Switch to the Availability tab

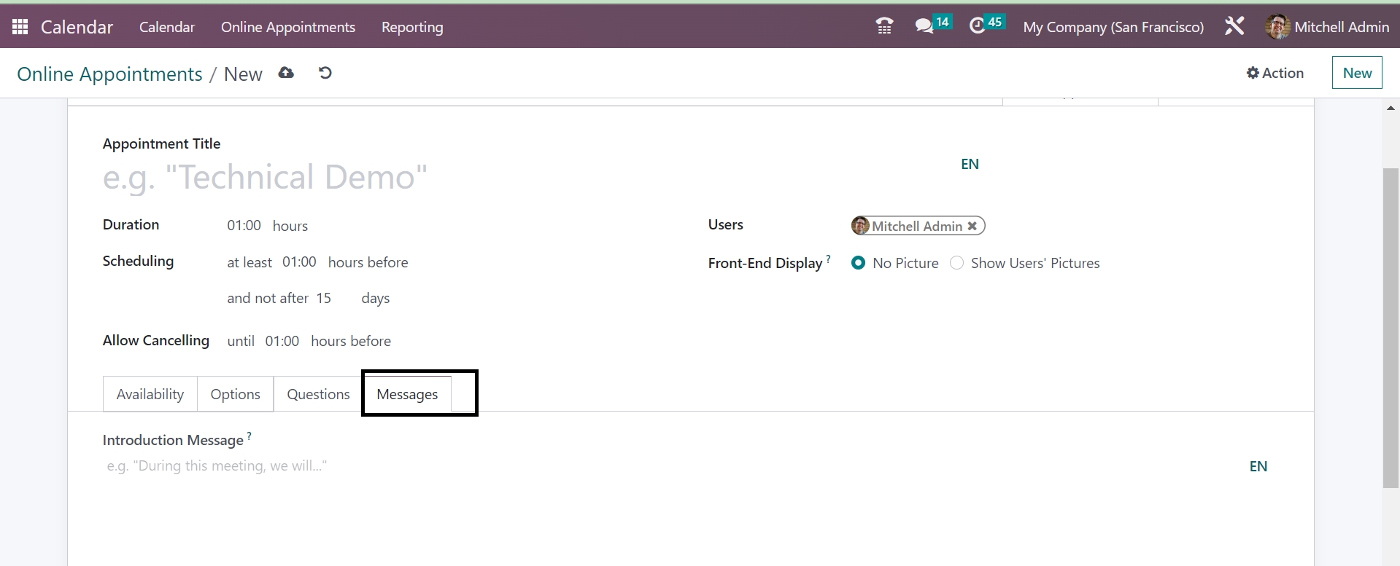pyautogui.click(x=150, y=394)
